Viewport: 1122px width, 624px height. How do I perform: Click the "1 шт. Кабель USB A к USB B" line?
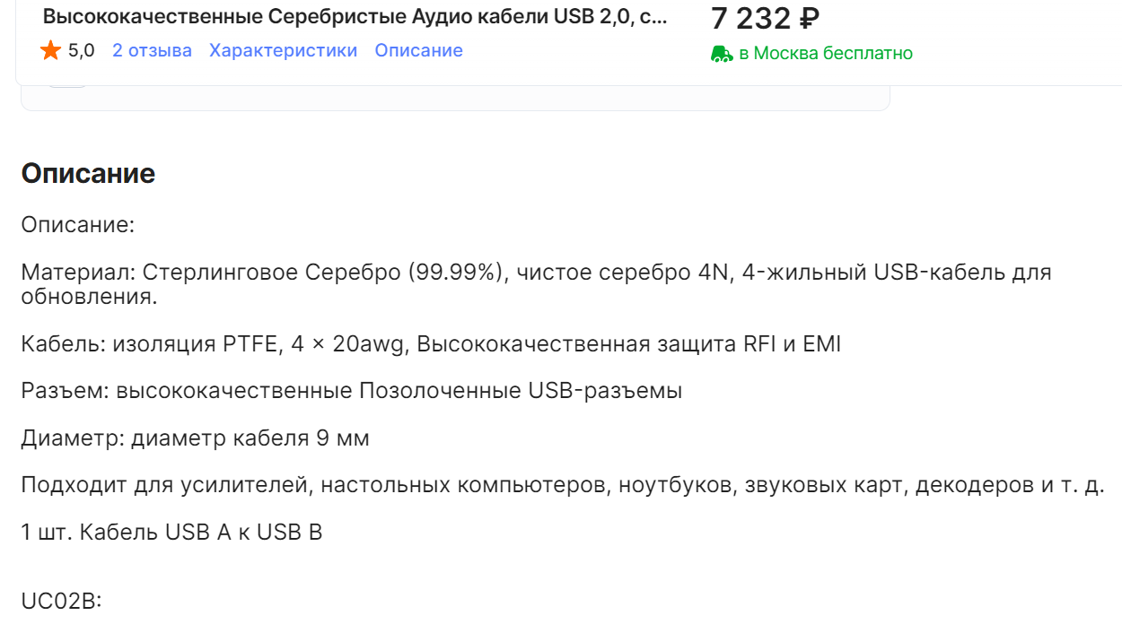click(171, 533)
